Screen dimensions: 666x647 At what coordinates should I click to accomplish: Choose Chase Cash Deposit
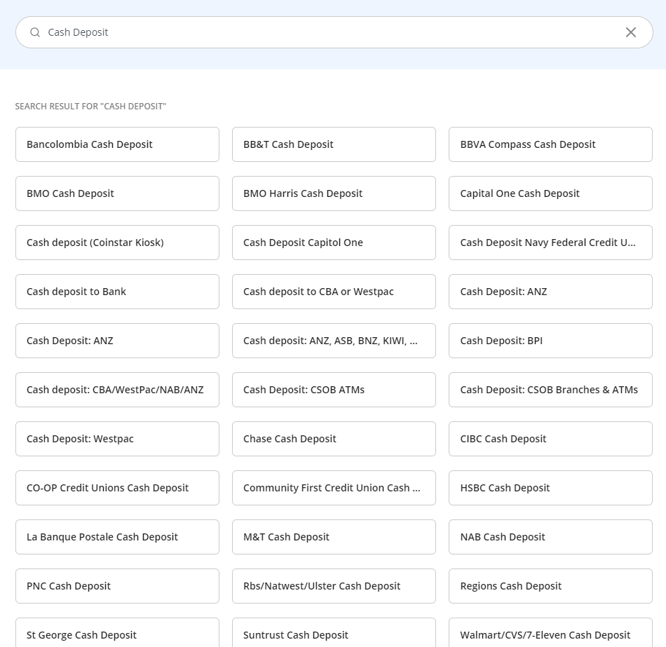point(334,439)
